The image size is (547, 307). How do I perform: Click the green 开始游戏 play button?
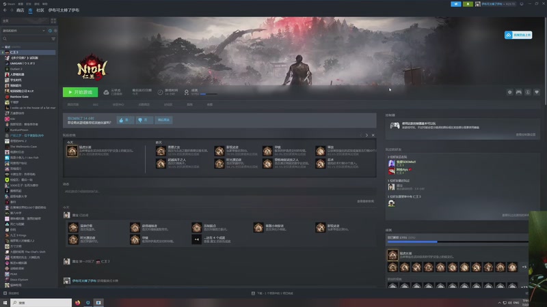point(80,92)
